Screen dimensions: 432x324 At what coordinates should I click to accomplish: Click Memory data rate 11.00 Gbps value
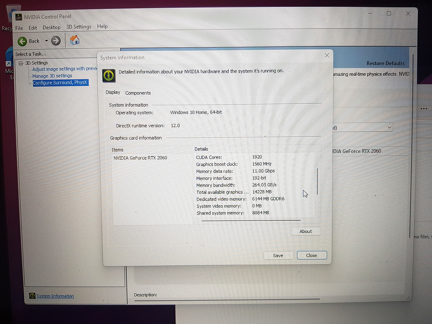[x=264, y=171]
